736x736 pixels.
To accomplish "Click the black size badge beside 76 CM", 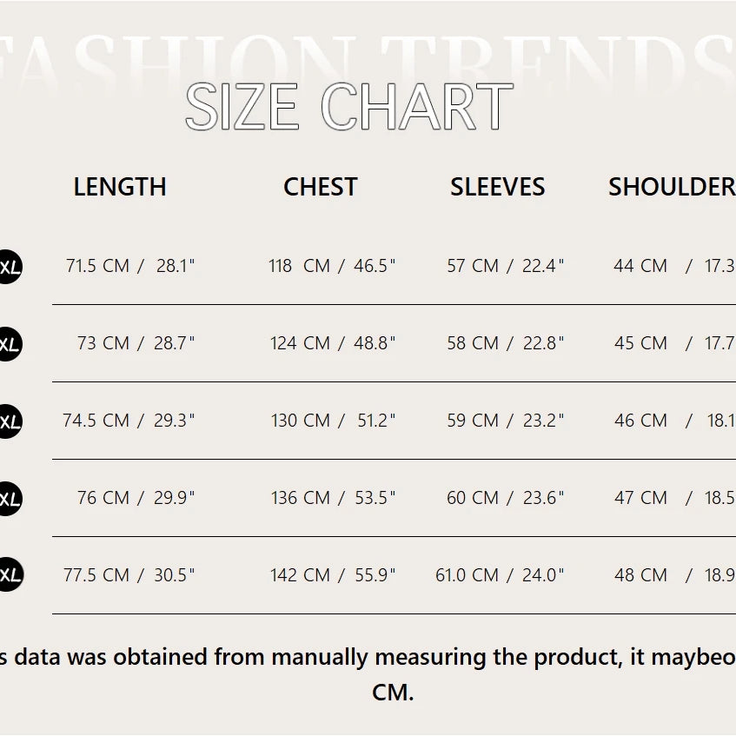I will point(9,498).
